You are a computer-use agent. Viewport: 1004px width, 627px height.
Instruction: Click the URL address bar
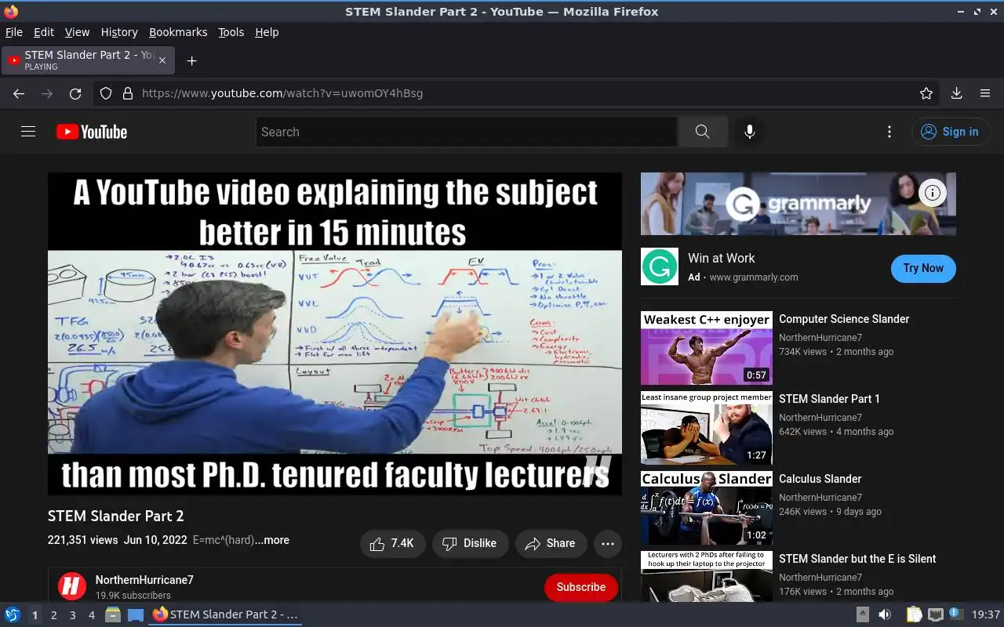pyautogui.click(x=518, y=93)
